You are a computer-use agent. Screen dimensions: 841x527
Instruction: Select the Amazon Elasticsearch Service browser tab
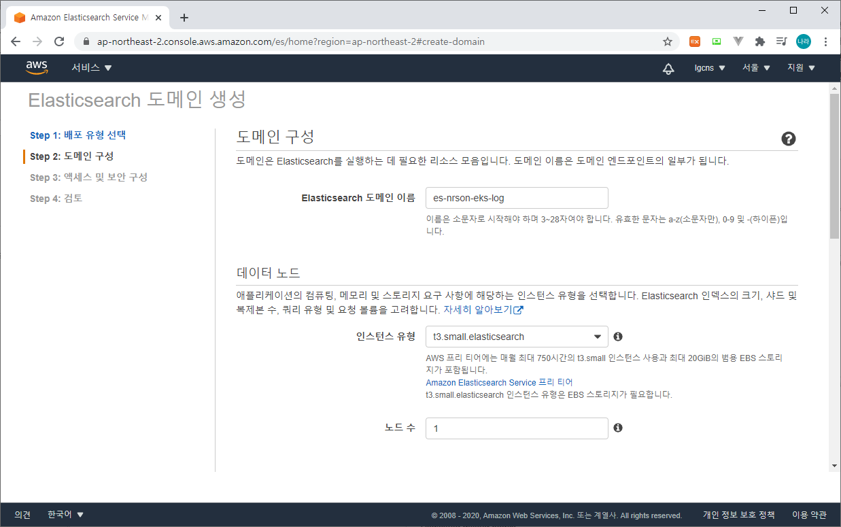pos(88,18)
